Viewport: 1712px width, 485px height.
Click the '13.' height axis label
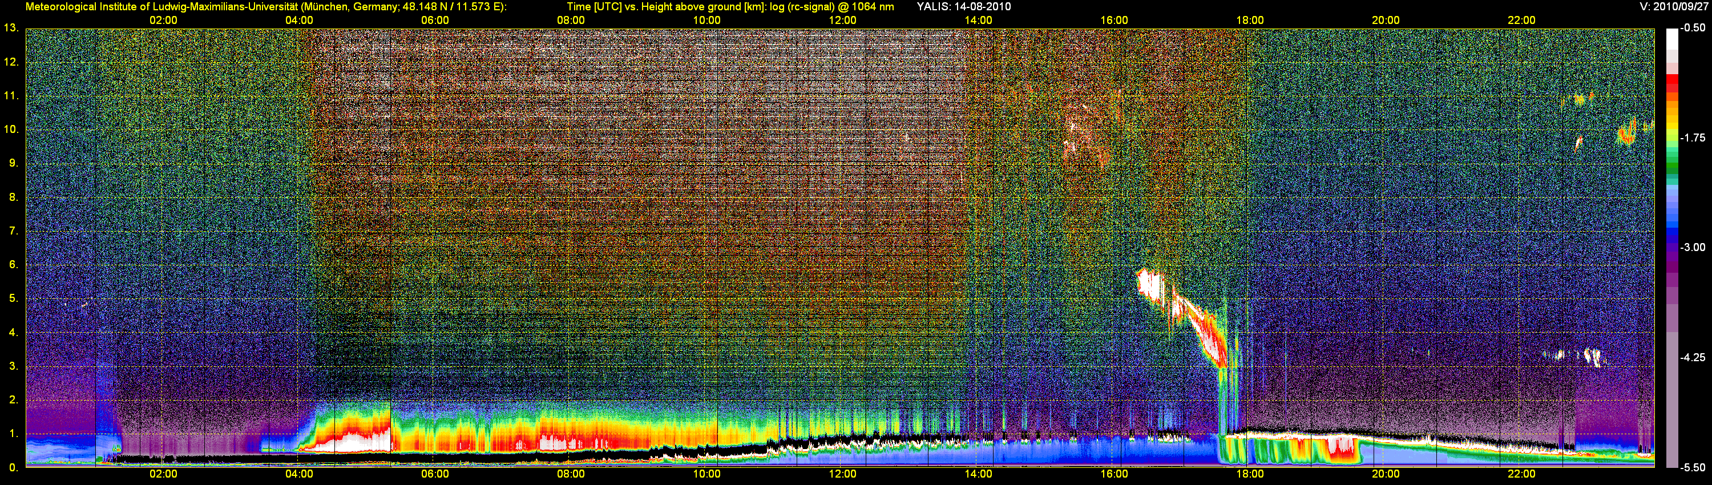11,28
